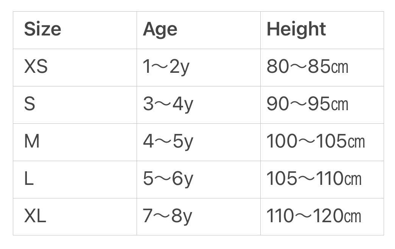Click the 4～5y age cell
395x249 pixels.
(168, 141)
